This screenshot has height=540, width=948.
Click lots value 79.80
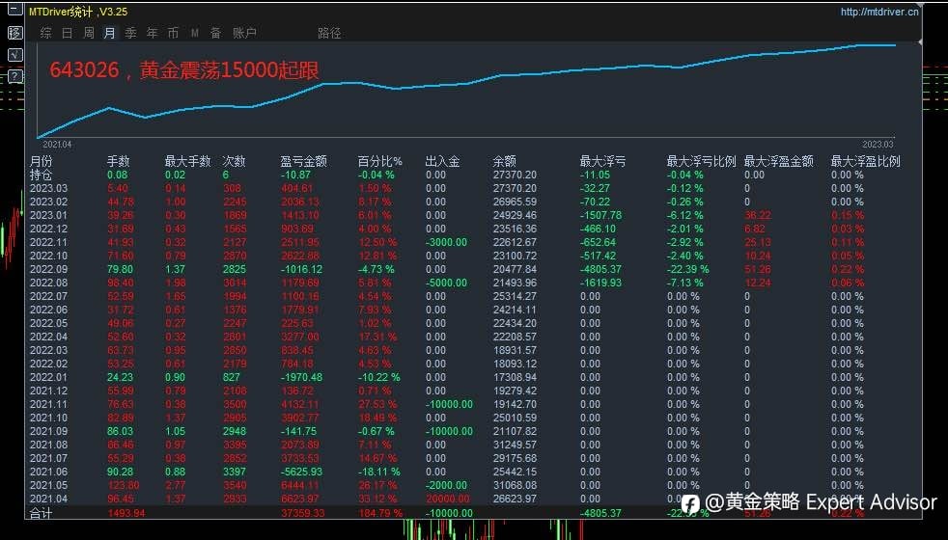tap(120, 269)
